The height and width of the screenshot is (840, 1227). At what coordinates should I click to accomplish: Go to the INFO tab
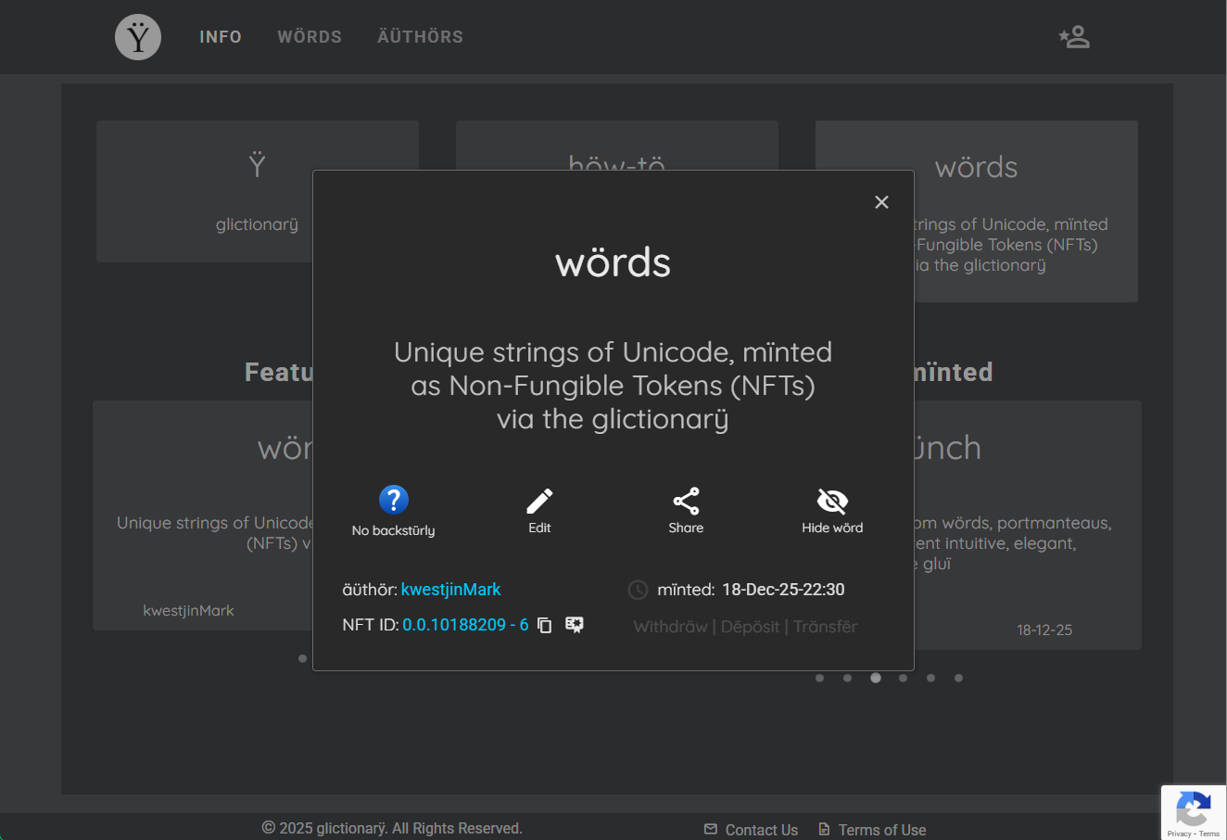coord(221,37)
